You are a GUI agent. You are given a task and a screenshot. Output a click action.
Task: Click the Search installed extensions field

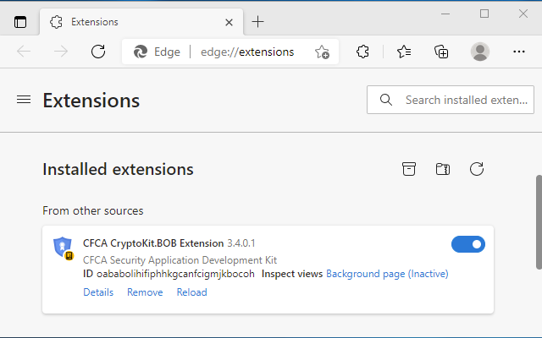[465, 100]
